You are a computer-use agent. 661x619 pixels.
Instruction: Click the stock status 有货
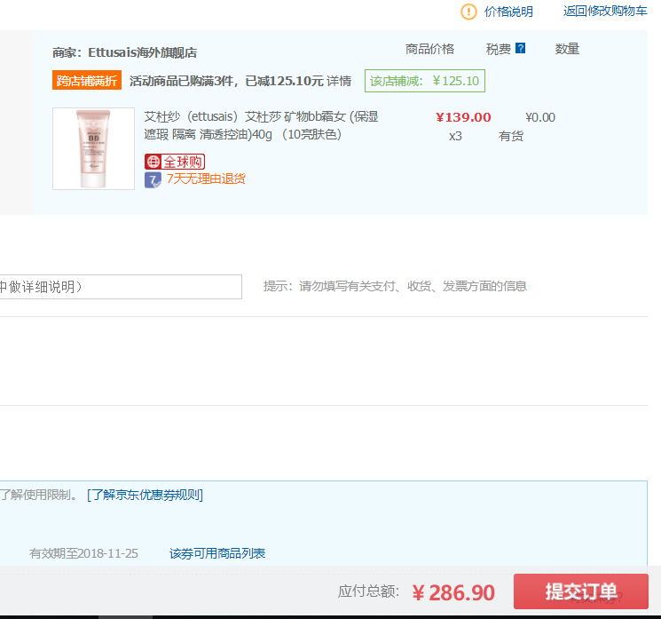coord(511,136)
